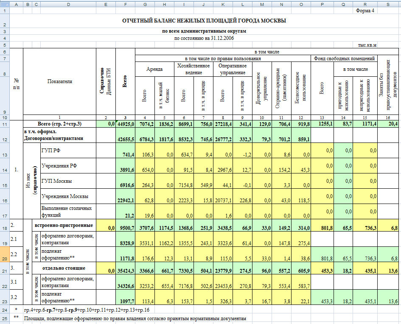Click the total value 44925,0

[x=125, y=124]
